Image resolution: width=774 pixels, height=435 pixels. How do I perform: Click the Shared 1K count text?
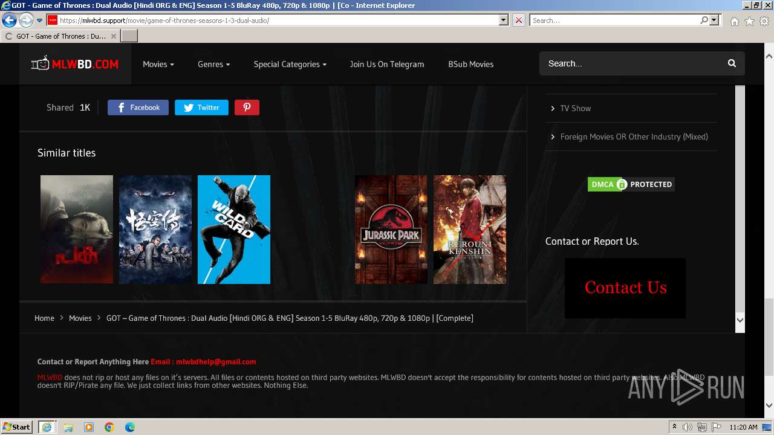68,108
